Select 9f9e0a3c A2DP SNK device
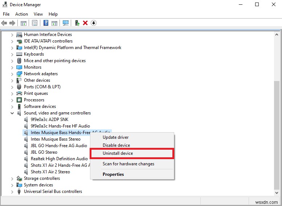282x206 pixels. point(49,120)
